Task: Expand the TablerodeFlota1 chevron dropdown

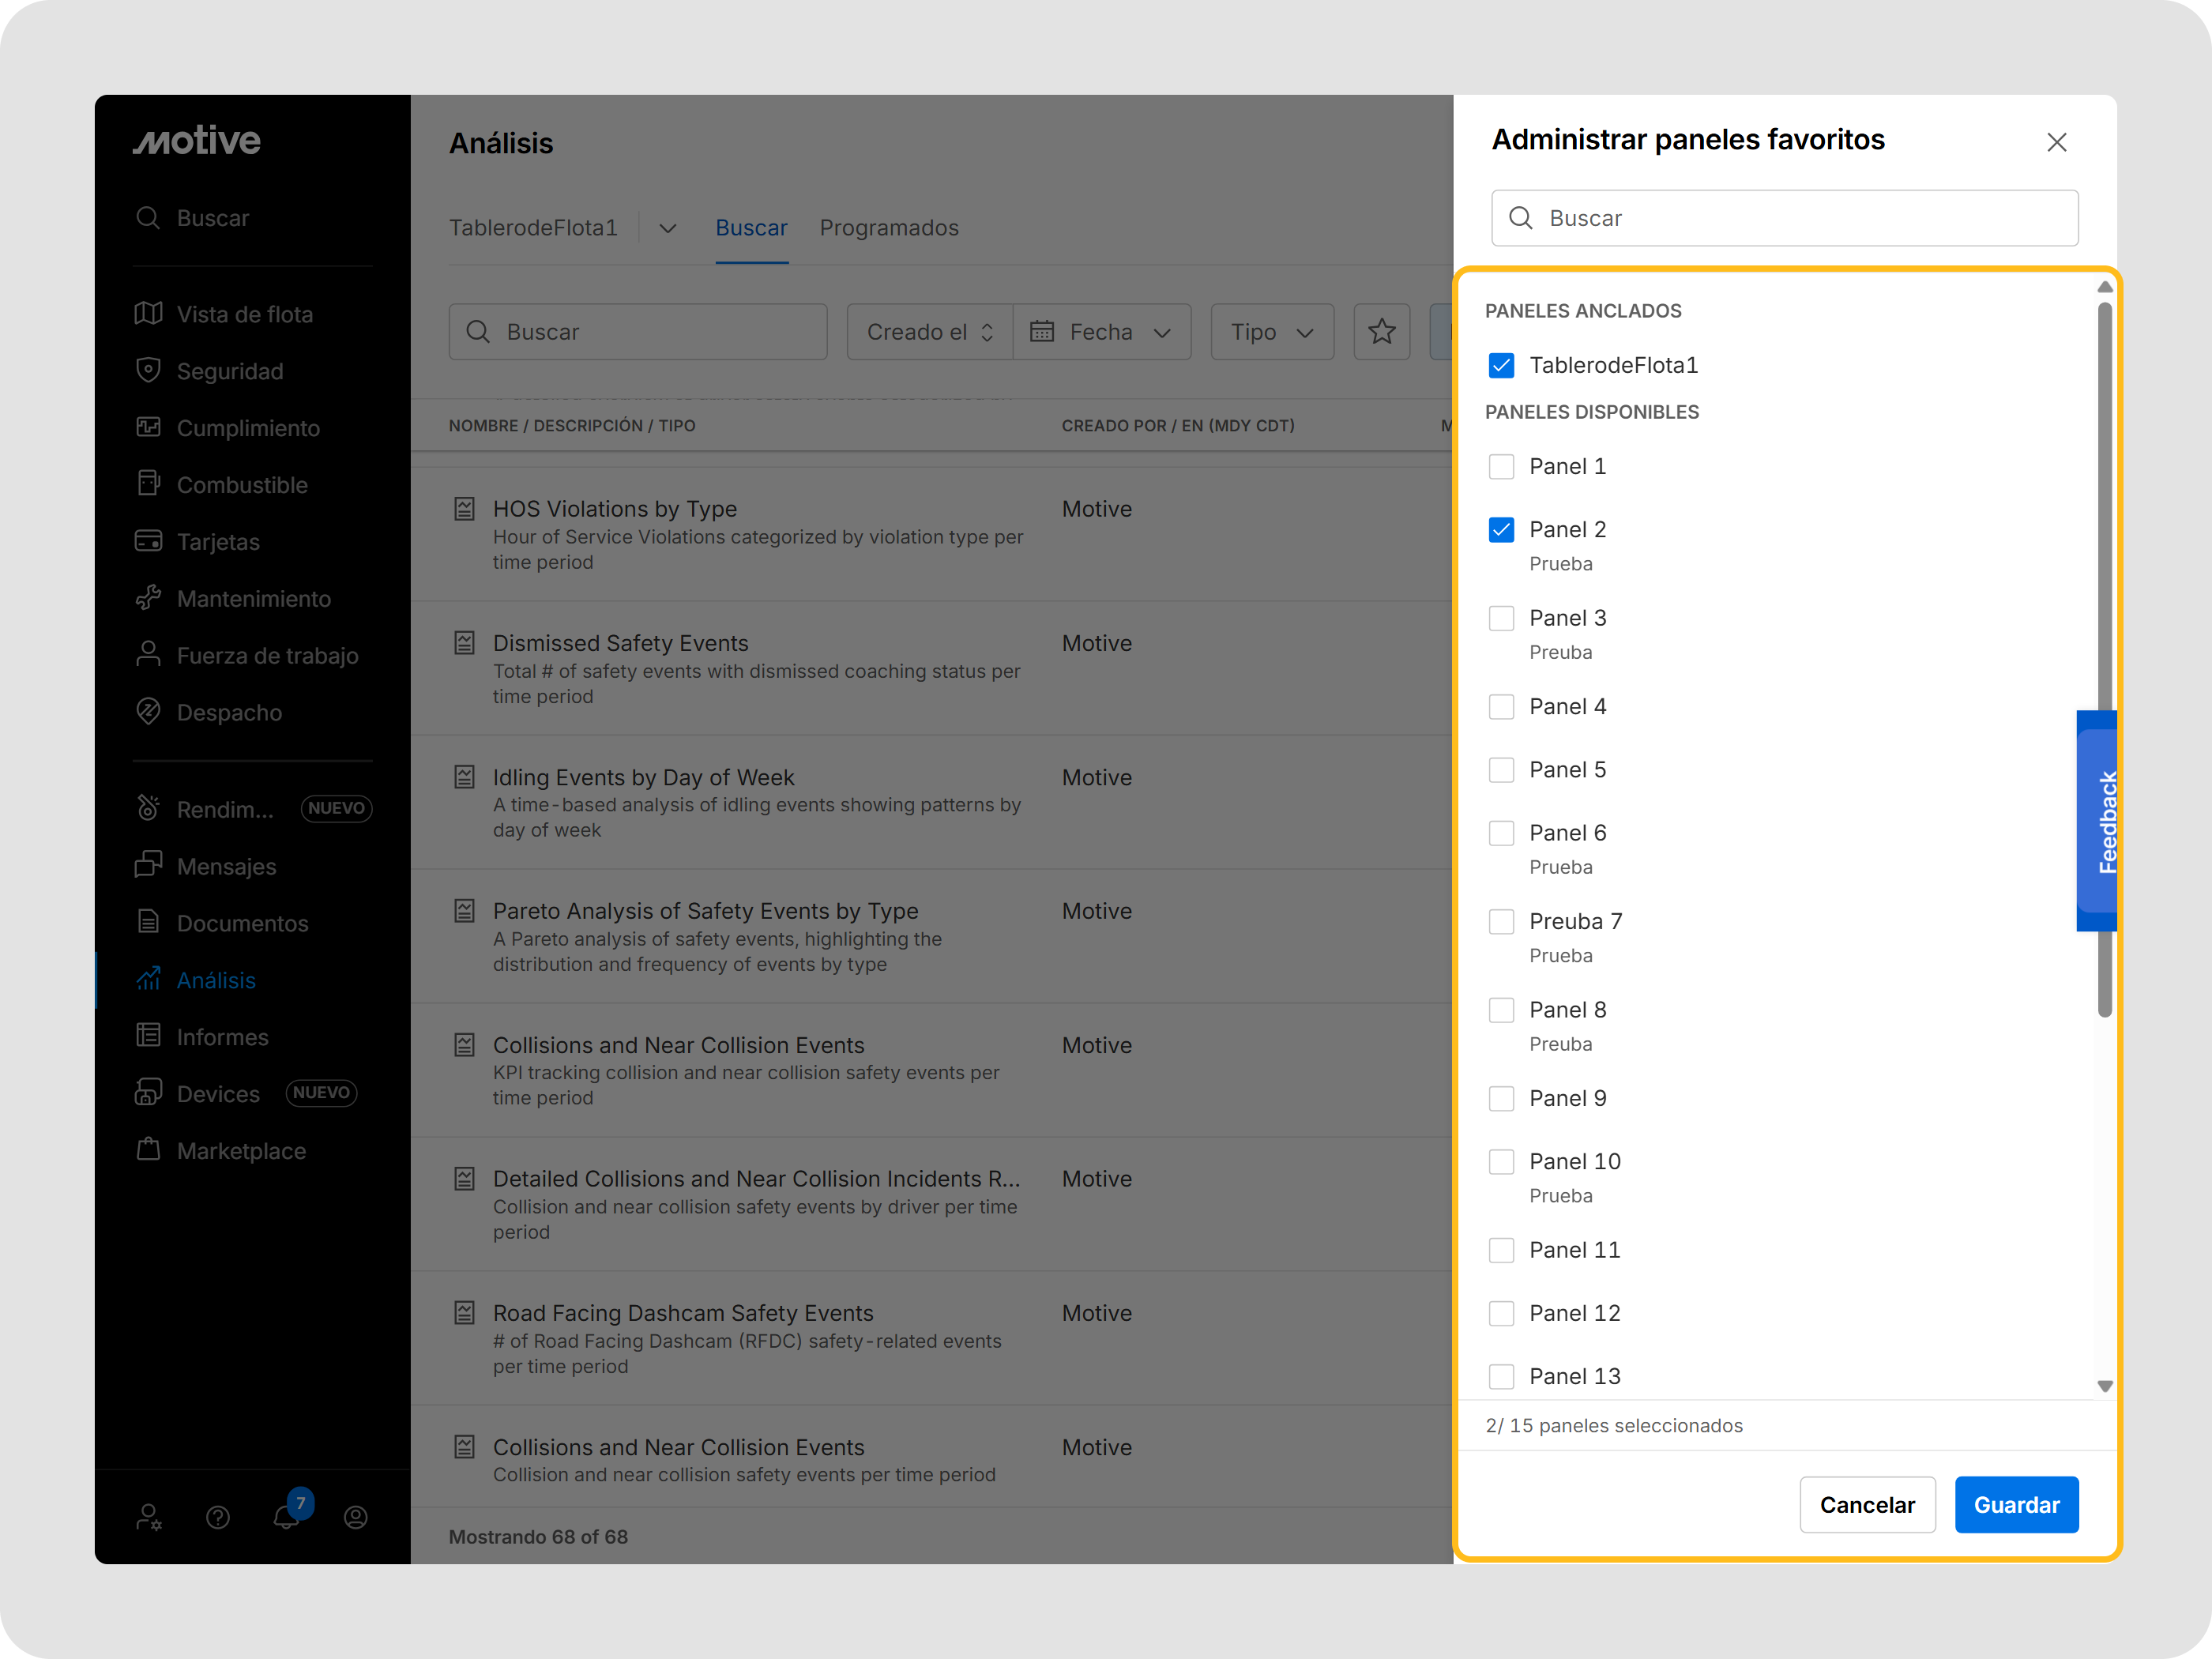Action: click(668, 228)
